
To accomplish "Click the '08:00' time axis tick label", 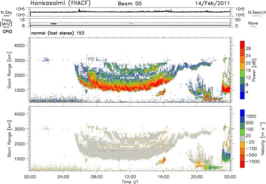I will (97, 177).
